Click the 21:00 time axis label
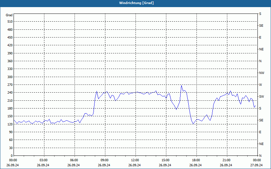The height and width of the screenshot is (169, 271). 226,160
